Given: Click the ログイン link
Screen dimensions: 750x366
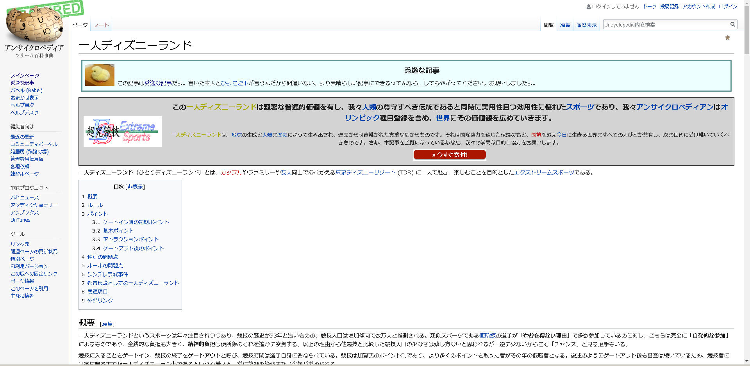Looking at the screenshot, I should (728, 7).
